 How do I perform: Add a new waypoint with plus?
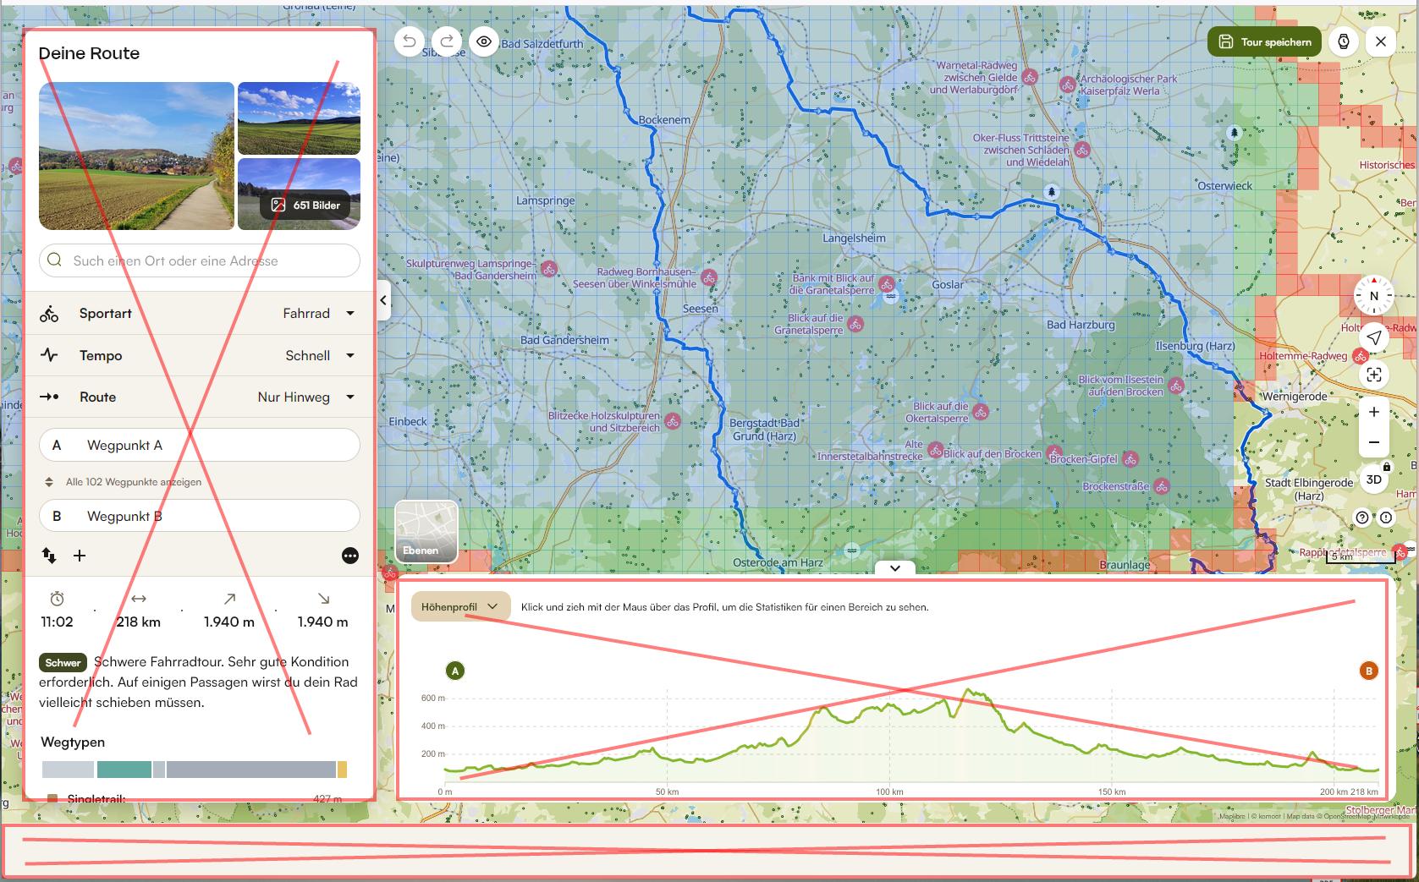click(x=80, y=556)
